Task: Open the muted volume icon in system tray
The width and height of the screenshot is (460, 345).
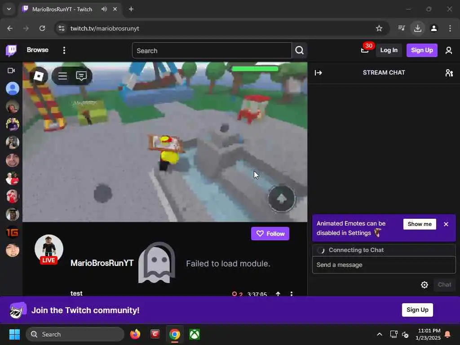Action: pos(405,334)
